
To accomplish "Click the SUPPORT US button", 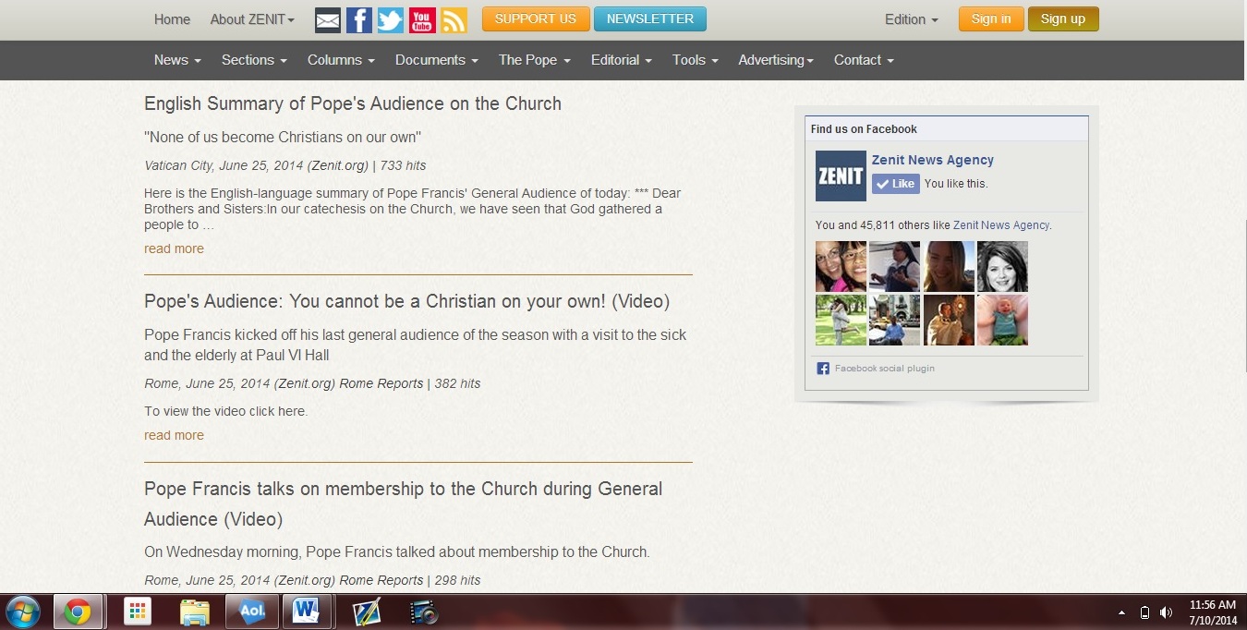I will [x=536, y=19].
